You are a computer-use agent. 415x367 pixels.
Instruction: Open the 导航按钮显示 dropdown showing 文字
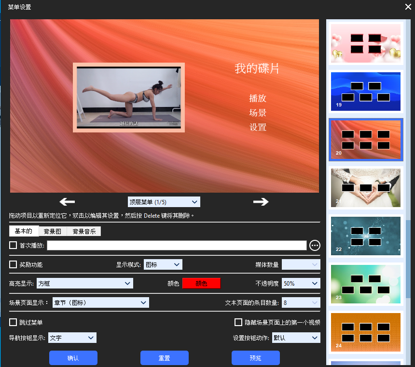pyautogui.click(x=72, y=338)
